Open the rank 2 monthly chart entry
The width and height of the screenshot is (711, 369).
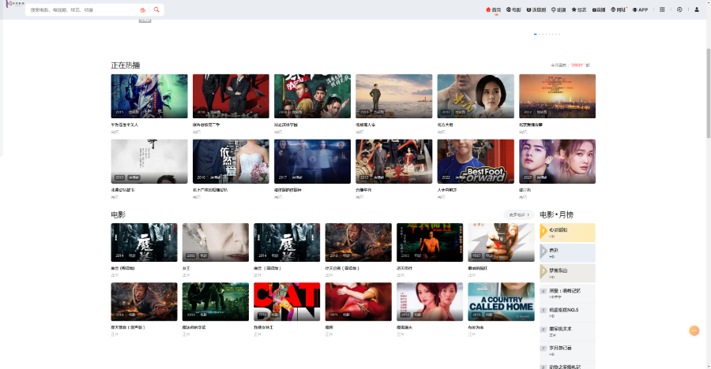pos(567,253)
